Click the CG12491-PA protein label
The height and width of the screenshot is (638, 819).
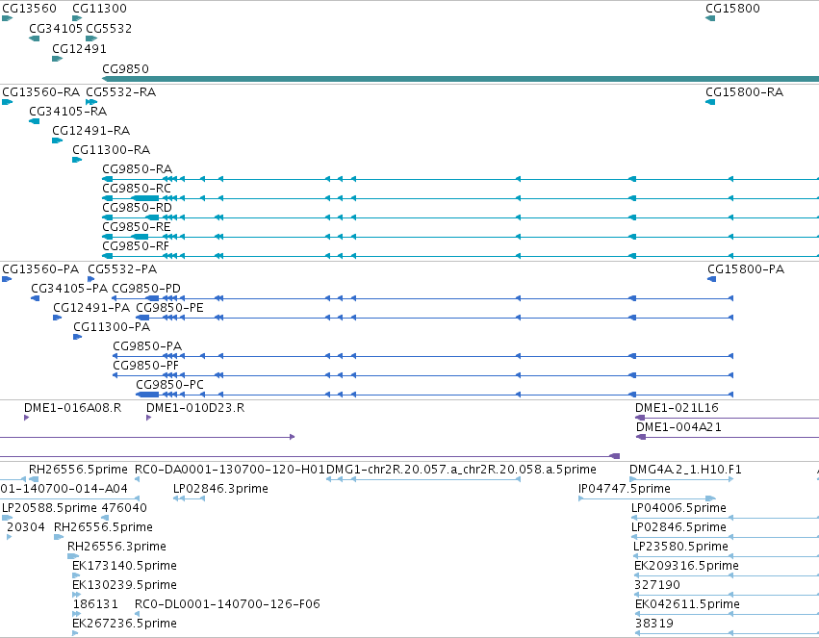(91, 308)
